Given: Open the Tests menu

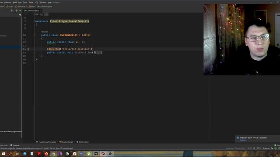Looking at the screenshot, I should [25, 3].
